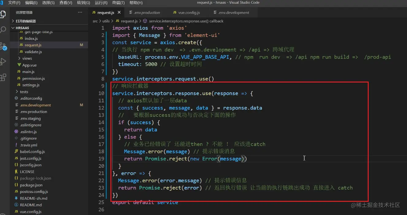407x215 pixels.
Task: Click the utils breadcrumb segment
Action: coord(106,21)
